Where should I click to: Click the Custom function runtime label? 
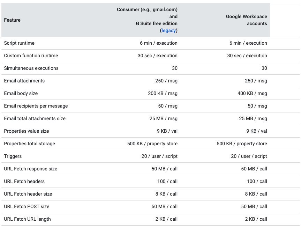(31, 56)
